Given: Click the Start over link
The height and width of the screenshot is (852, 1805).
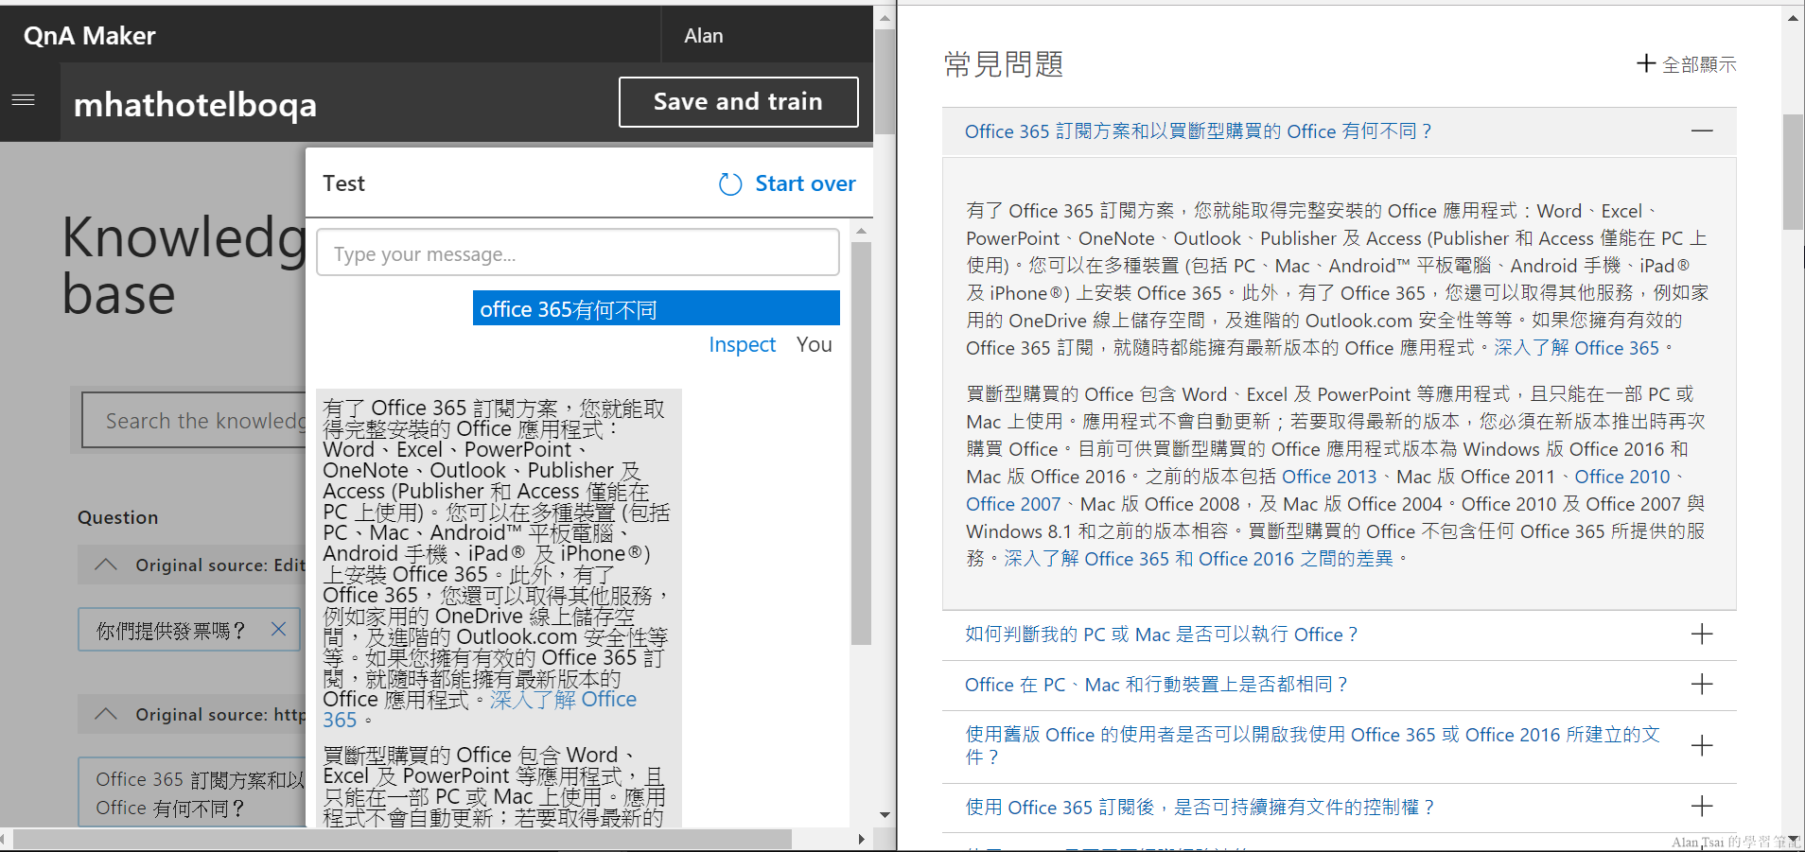Looking at the screenshot, I should (805, 183).
